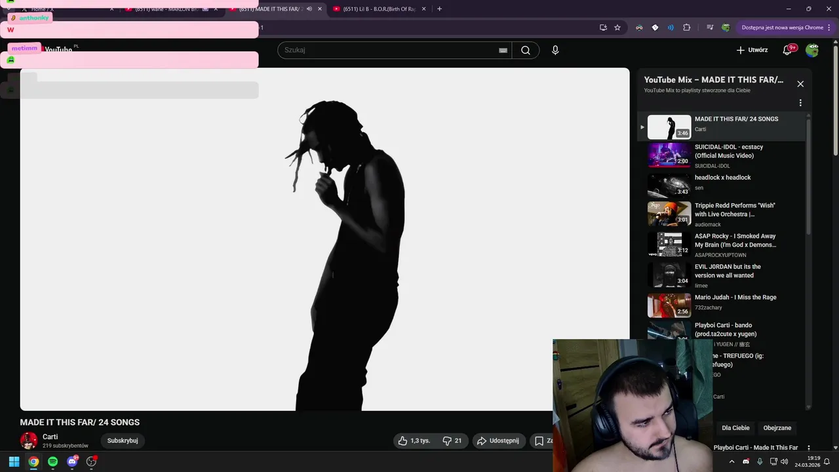
Task: Open options for 'Playboi Carti - Made It This Far'
Action: pyautogui.click(x=808, y=448)
